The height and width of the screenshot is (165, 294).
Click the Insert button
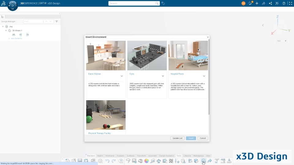pyautogui.click(x=191, y=138)
